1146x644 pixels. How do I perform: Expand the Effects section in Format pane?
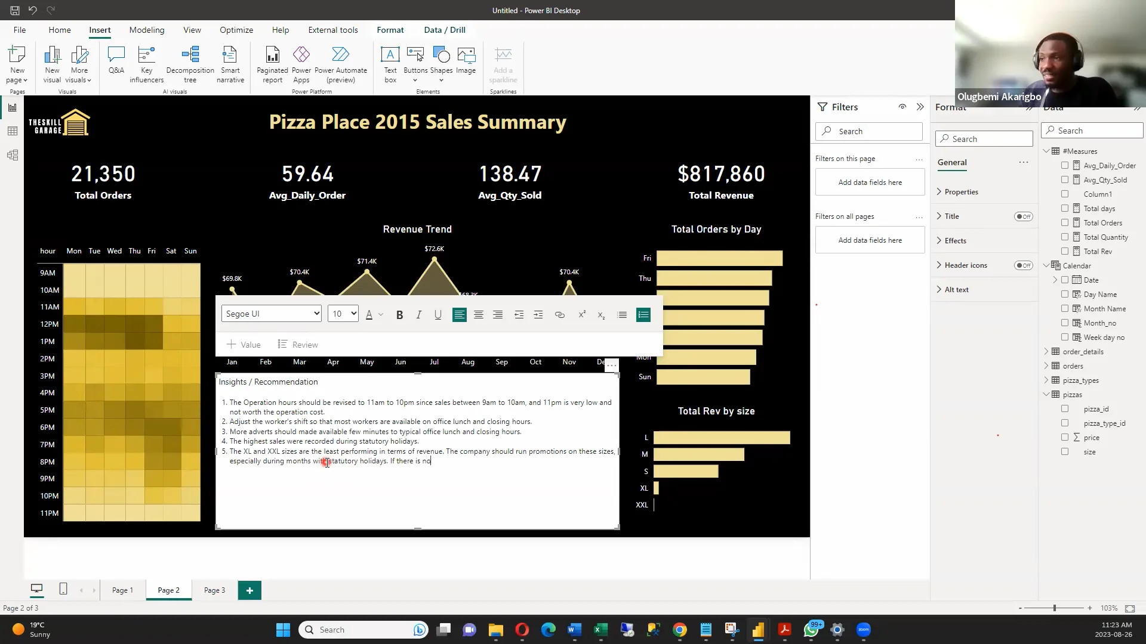tap(954, 240)
